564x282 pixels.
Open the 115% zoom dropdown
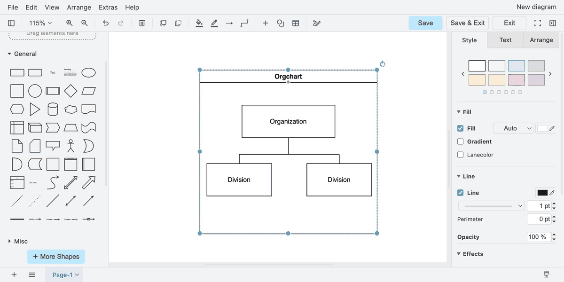click(40, 23)
